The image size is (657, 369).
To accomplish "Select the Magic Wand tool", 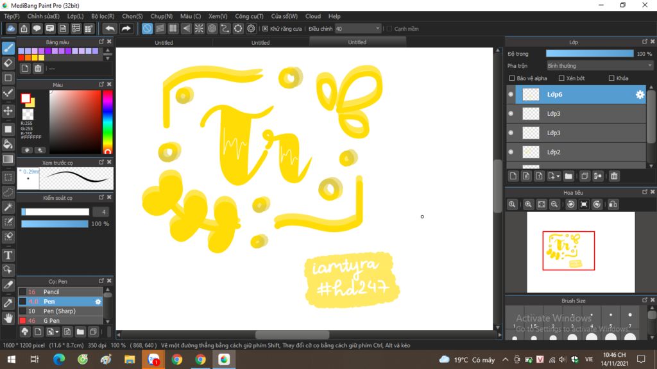I will pyautogui.click(x=8, y=207).
